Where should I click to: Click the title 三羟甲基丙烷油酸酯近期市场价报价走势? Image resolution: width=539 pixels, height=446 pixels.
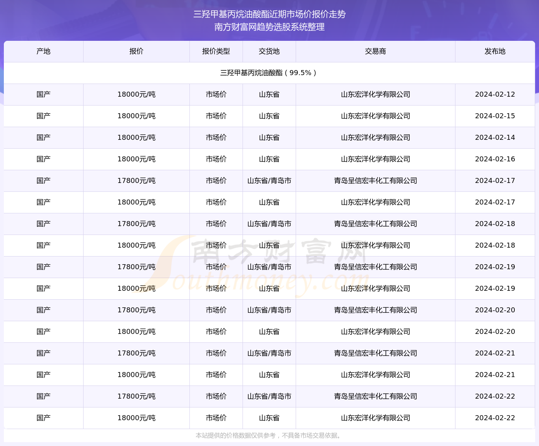point(269,14)
